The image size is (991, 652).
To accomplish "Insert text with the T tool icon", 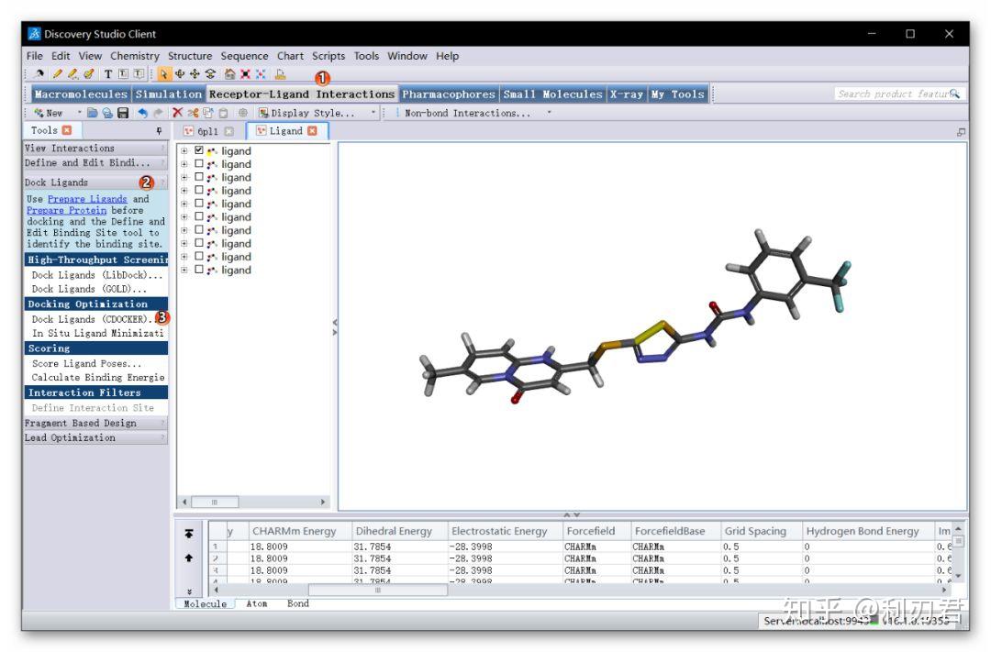I will point(107,73).
